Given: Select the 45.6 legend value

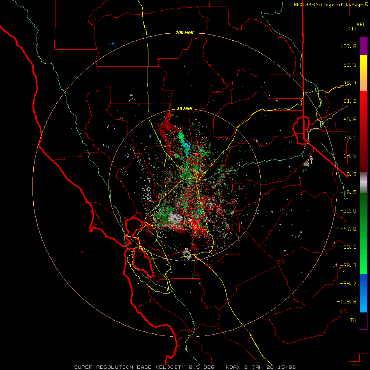Looking at the screenshot, I should tap(350, 119).
